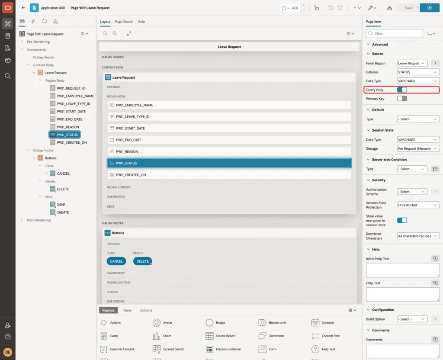Click DELETE button in layout footer
This screenshot has height=360, width=443.
(142, 261)
